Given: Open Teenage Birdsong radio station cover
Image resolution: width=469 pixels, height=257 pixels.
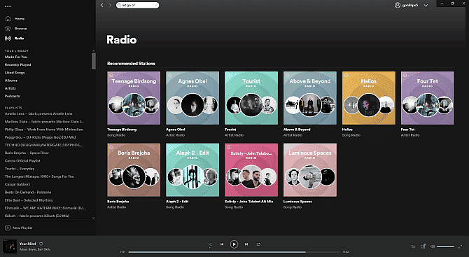Looking at the screenshot, I should coord(134,98).
